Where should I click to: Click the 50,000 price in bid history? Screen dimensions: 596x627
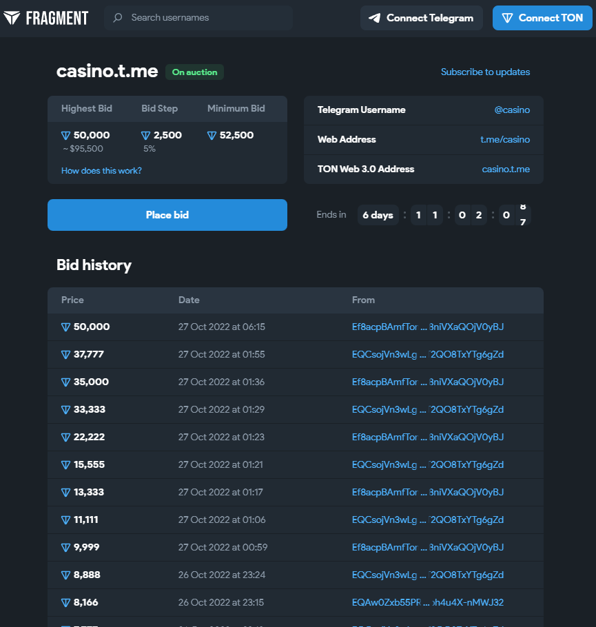tap(92, 327)
